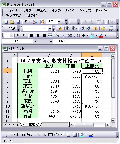Click the AutoSum sigma icon
This screenshot has height=144, width=120.
coord(26,22)
